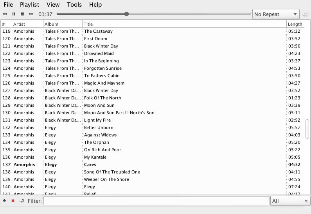Screen dimensions: 311x214
Task: Pause the current playback
Action: tap(14, 14)
